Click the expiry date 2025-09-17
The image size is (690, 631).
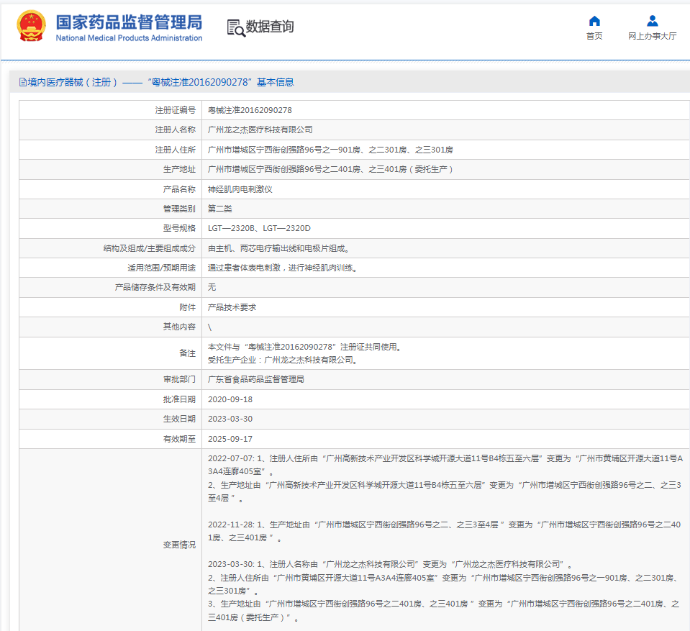pyautogui.click(x=230, y=439)
